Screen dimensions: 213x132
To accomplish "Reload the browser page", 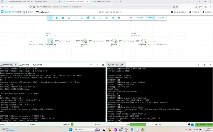I will [12, 7].
